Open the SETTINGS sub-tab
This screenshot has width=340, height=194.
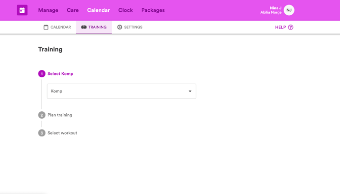tap(130, 27)
